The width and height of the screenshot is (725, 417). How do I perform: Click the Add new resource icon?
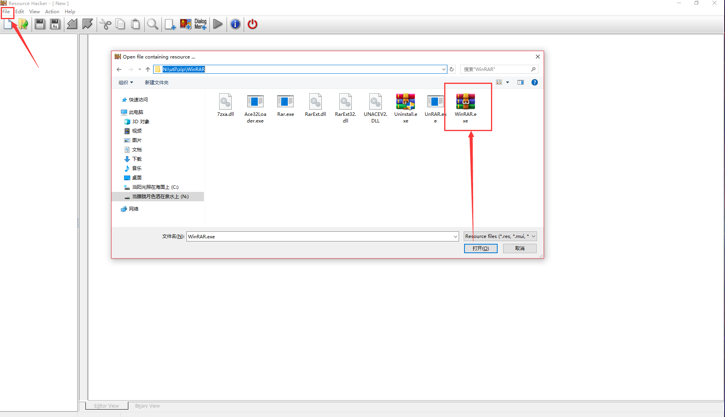click(x=170, y=24)
